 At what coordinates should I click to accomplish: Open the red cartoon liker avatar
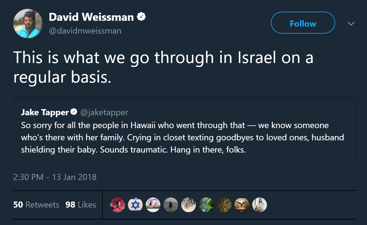pyautogui.click(x=118, y=205)
